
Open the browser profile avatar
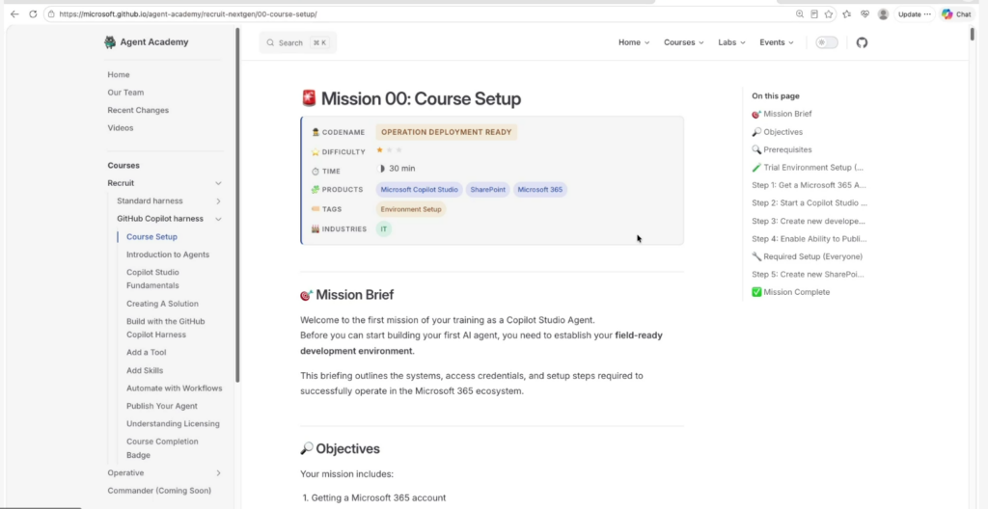click(883, 13)
